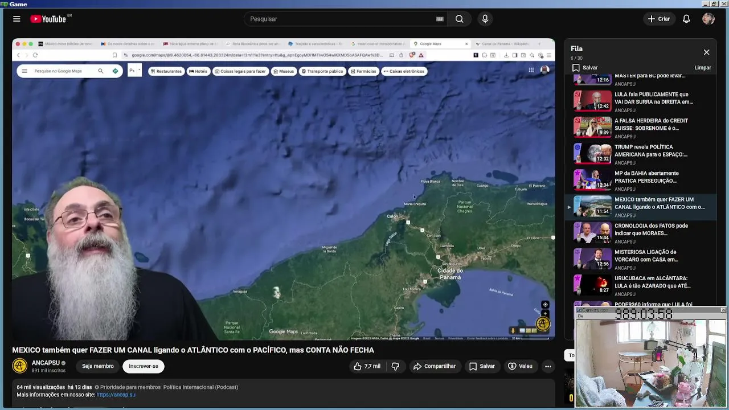Click Google apps grid icon in video
The width and height of the screenshot is (729, 410).
(531, 70)
